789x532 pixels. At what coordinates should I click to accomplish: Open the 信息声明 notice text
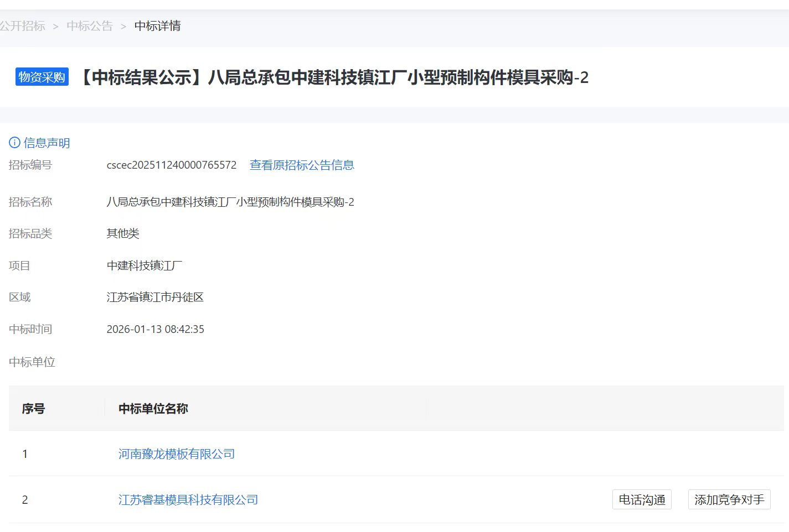[47, 143]
